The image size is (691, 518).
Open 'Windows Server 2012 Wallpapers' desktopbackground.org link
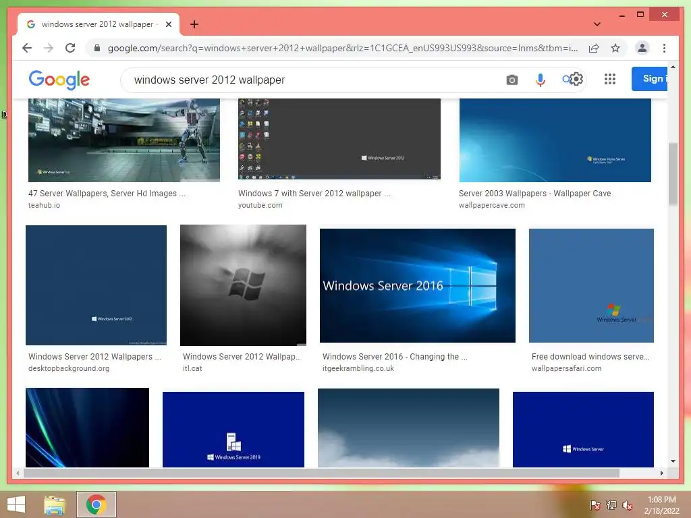click(94, 357)
